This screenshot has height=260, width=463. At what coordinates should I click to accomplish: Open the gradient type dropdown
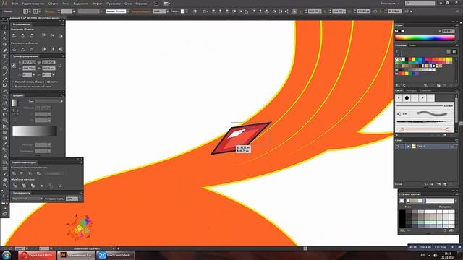[x=49, y=101]
